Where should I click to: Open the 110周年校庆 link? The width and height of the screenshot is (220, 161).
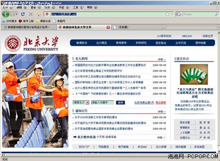[x=164, y=36]
